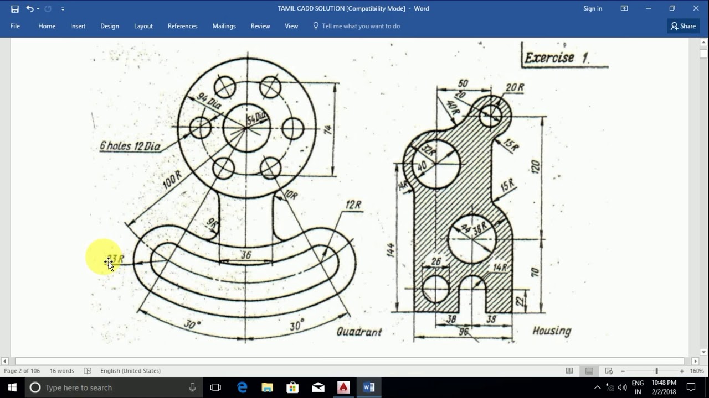Screen dimensions: 709x398
Task: Switch to Print Layout view icon
Action: pyautogui.click(x=589, y=371)
